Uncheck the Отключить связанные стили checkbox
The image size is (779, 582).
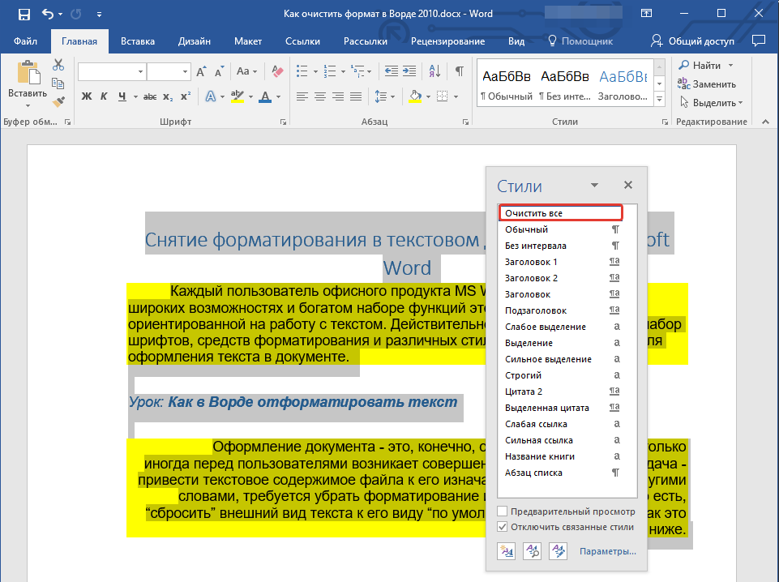[x=503, y=527]
